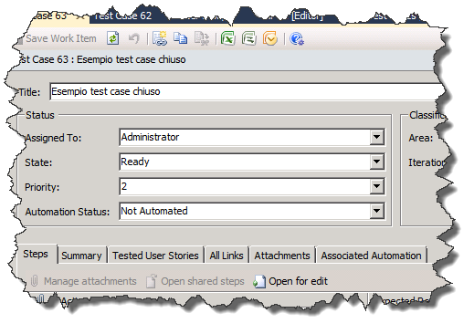The width and height of the screenshot is (474, 334).
Task: Click Manage attachments paperclip button
Action: coord(83,281)
